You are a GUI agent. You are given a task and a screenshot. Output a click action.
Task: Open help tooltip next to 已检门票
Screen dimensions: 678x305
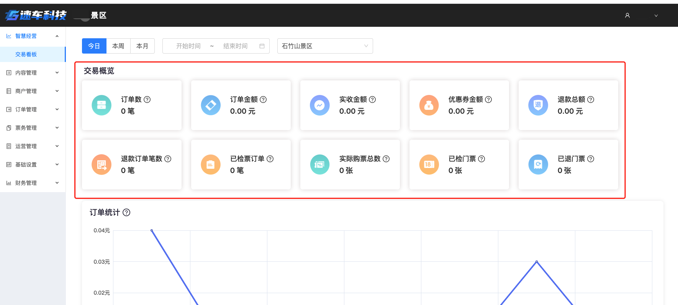click(x=481, y=159)
